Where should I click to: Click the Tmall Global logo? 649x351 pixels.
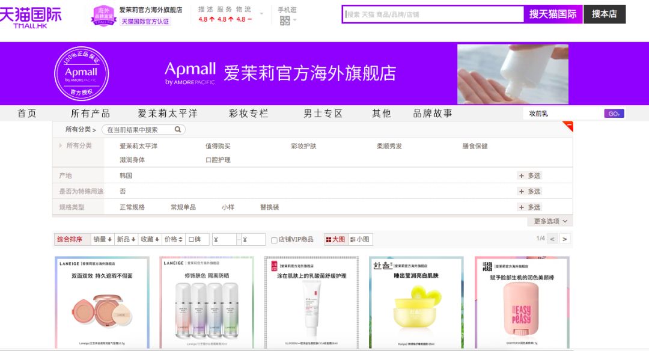(x=31, y=17)
